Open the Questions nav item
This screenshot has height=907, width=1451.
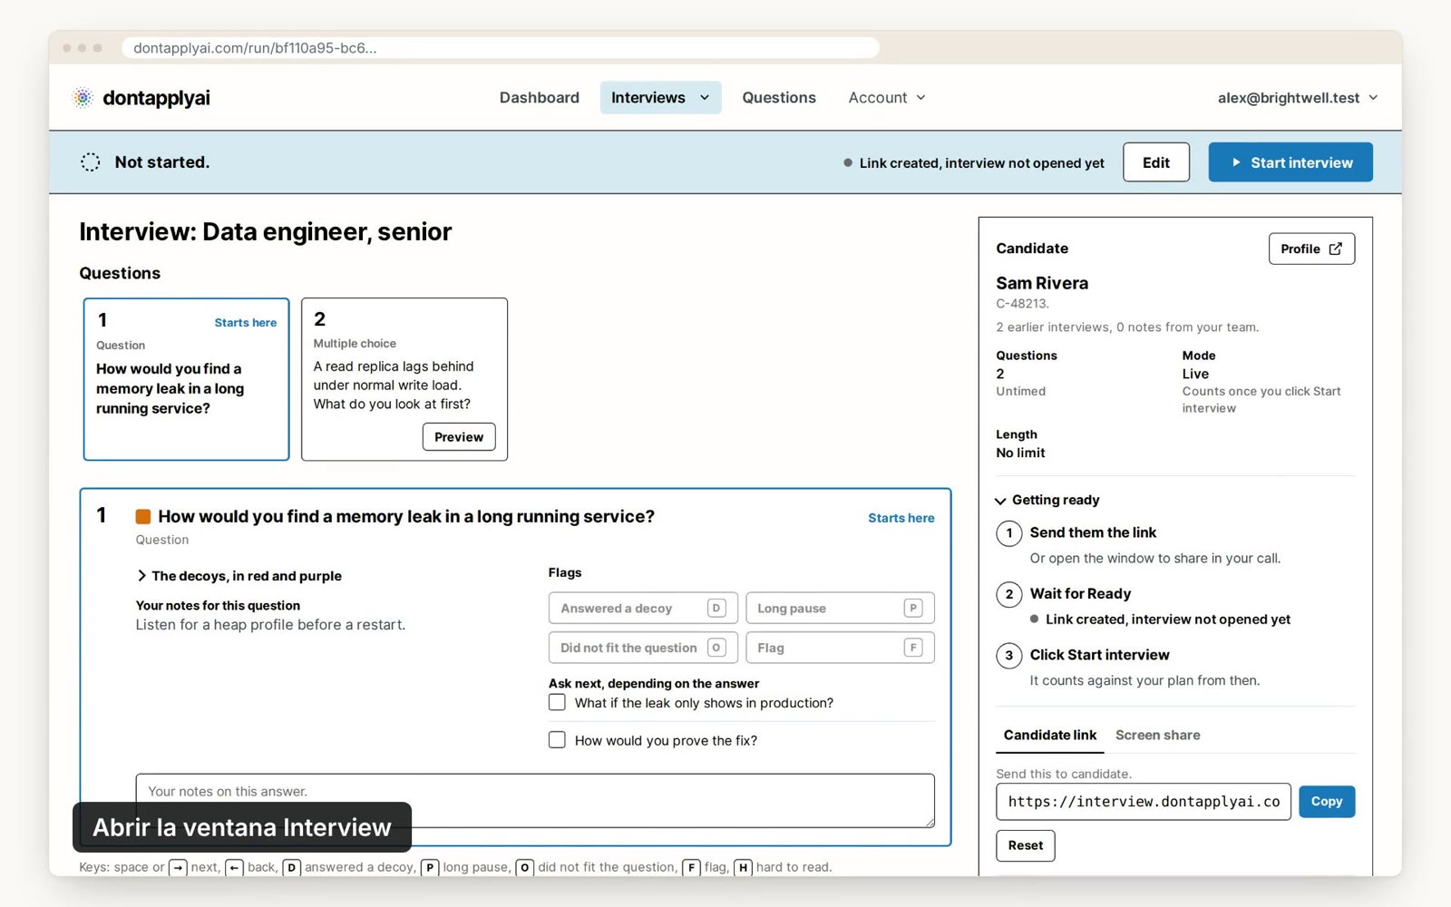[x=779, y=98]
